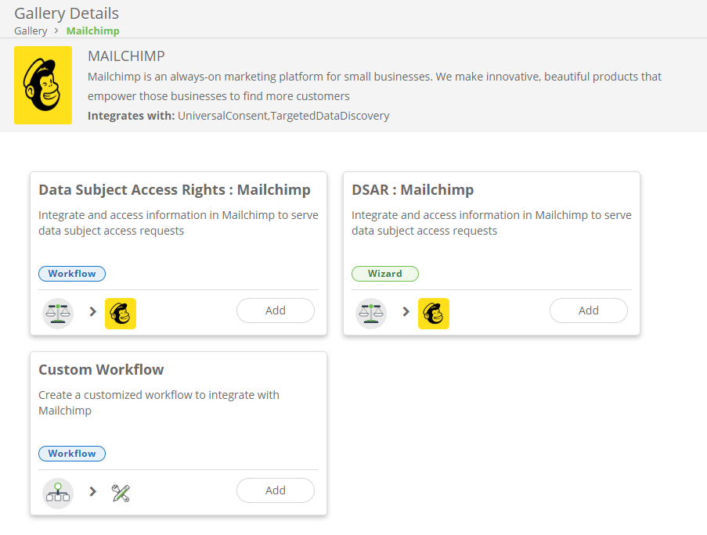The image size is (707, 535).
Task: Select the workflow hierarchy icon on Custom Workflow card
Action: pyautogui.click(x=58, y=492)
